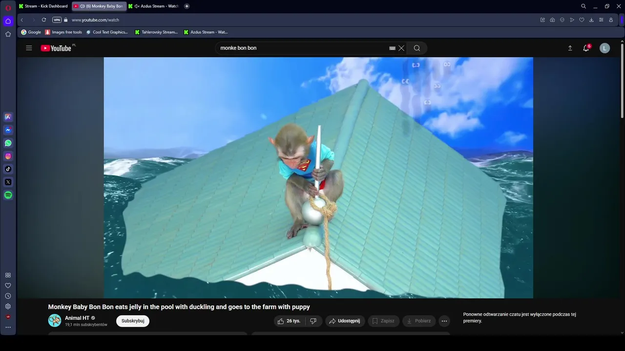Open the browser downloads icon
625x351 pixels.
tap(591, 20)
